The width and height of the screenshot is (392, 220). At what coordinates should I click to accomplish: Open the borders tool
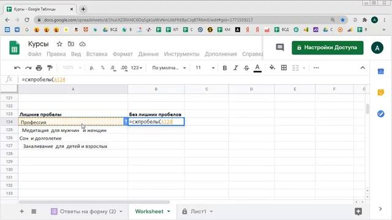(284, 68)
